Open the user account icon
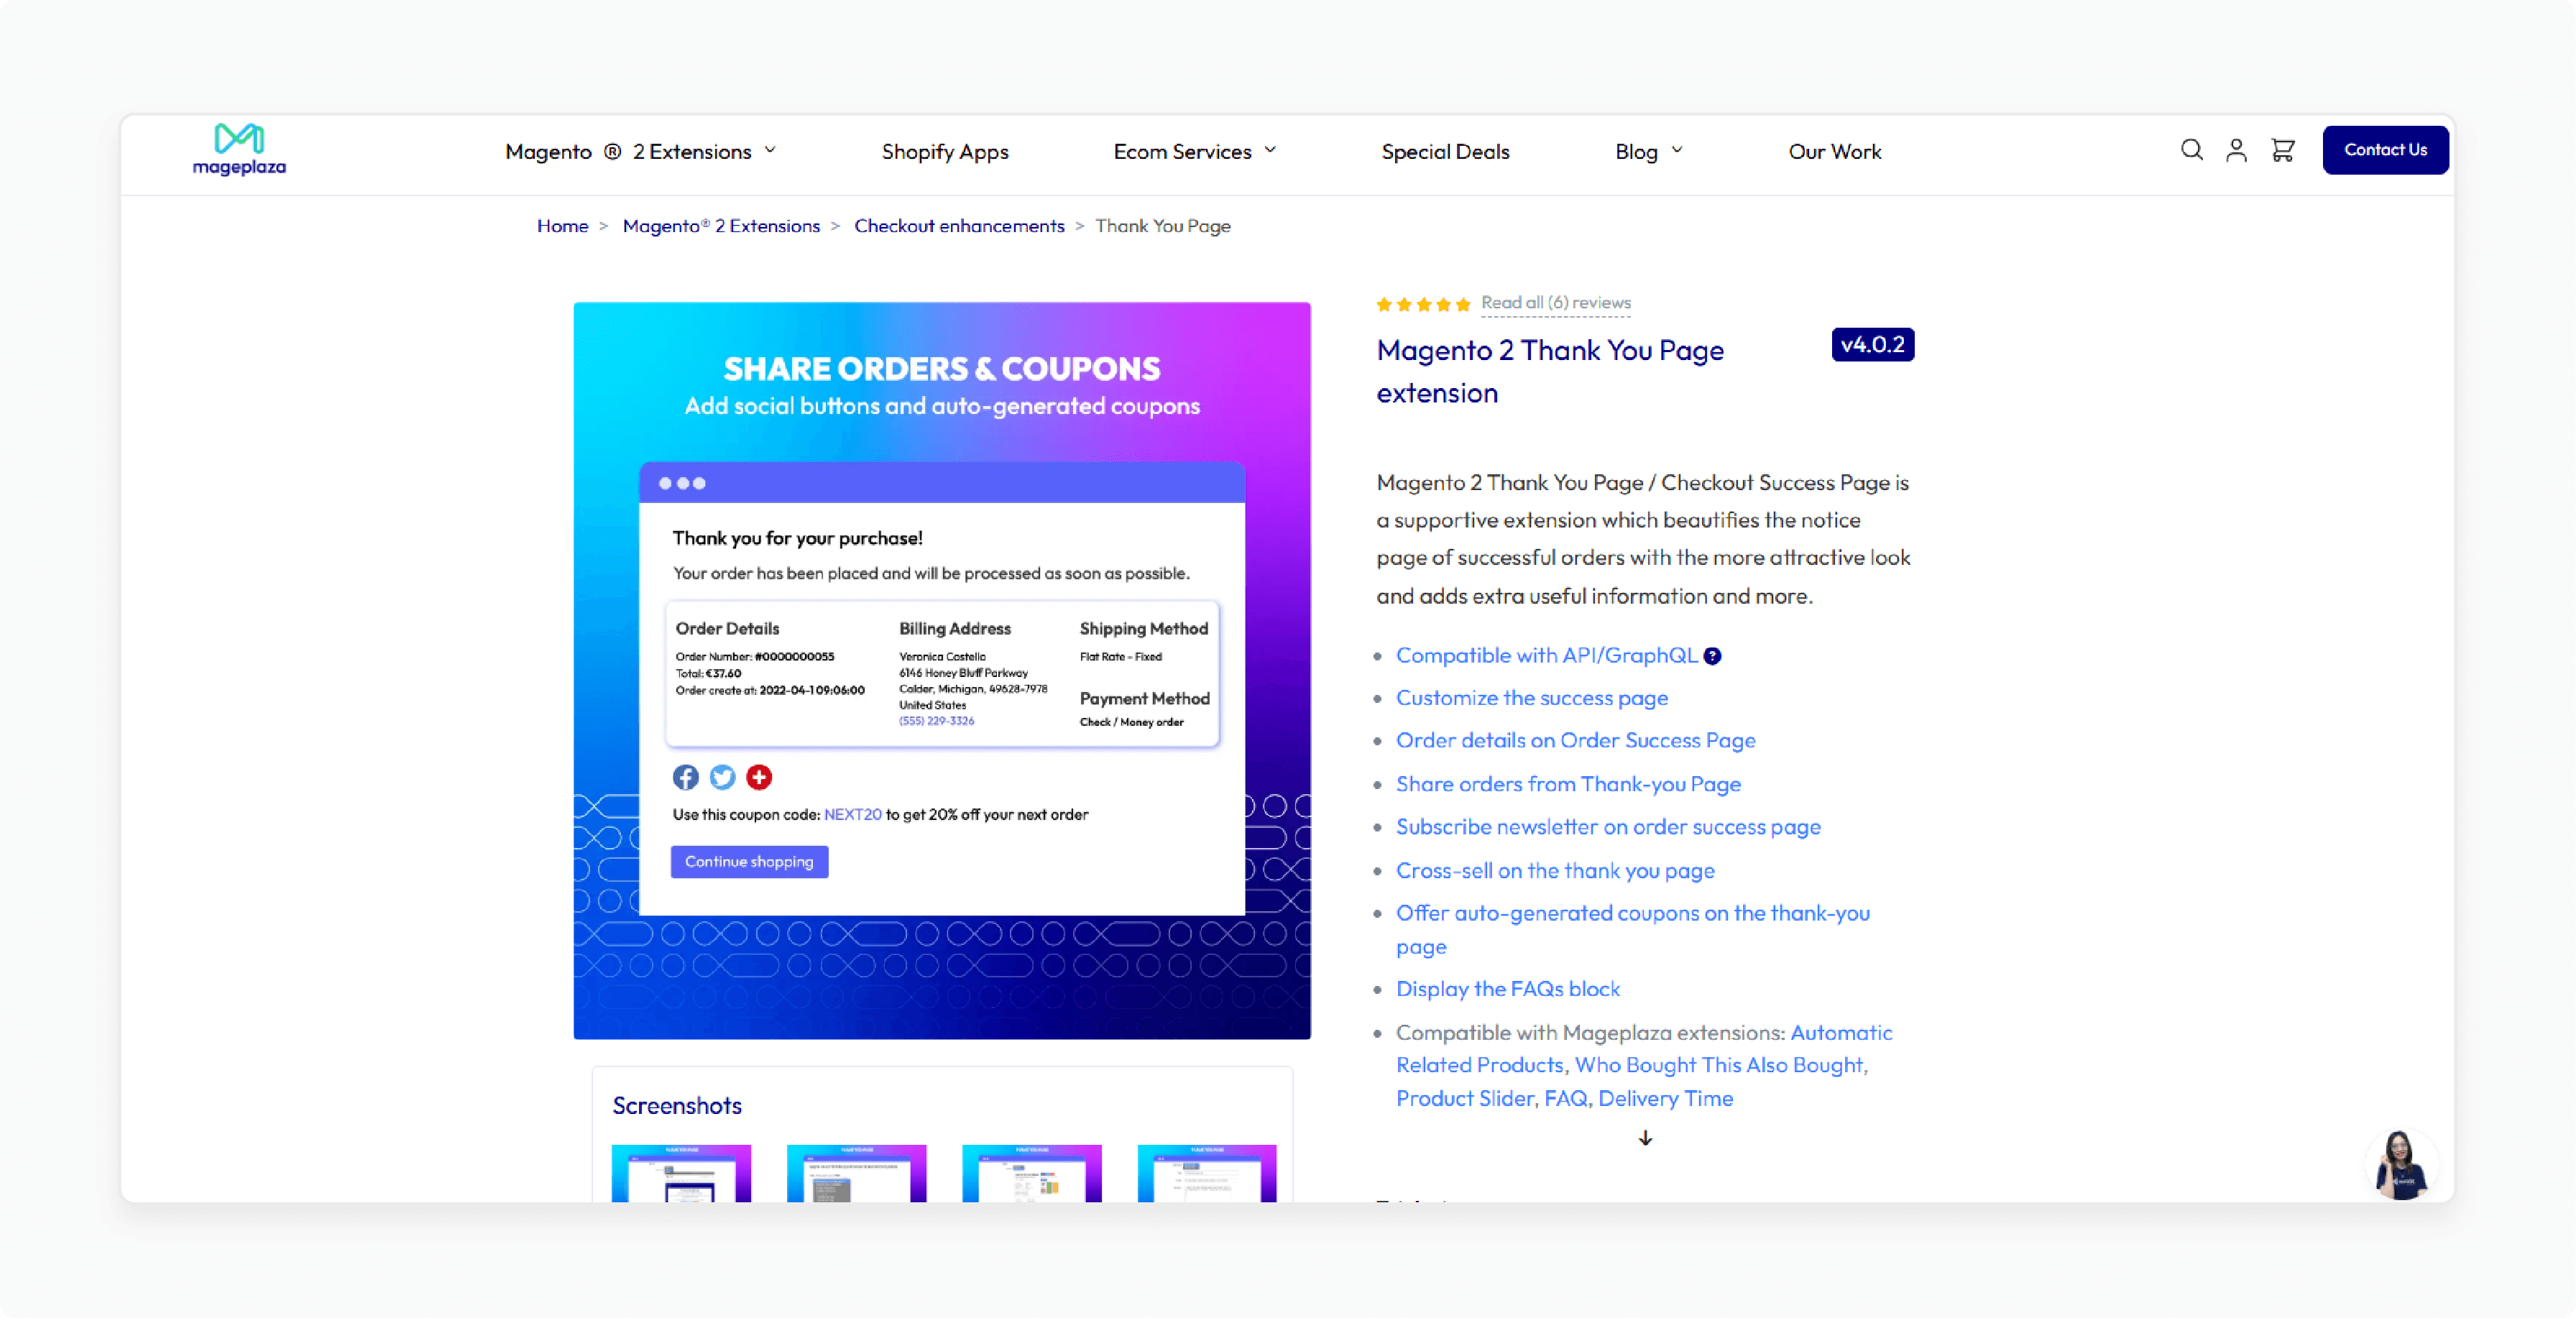 coord(2236,150)
